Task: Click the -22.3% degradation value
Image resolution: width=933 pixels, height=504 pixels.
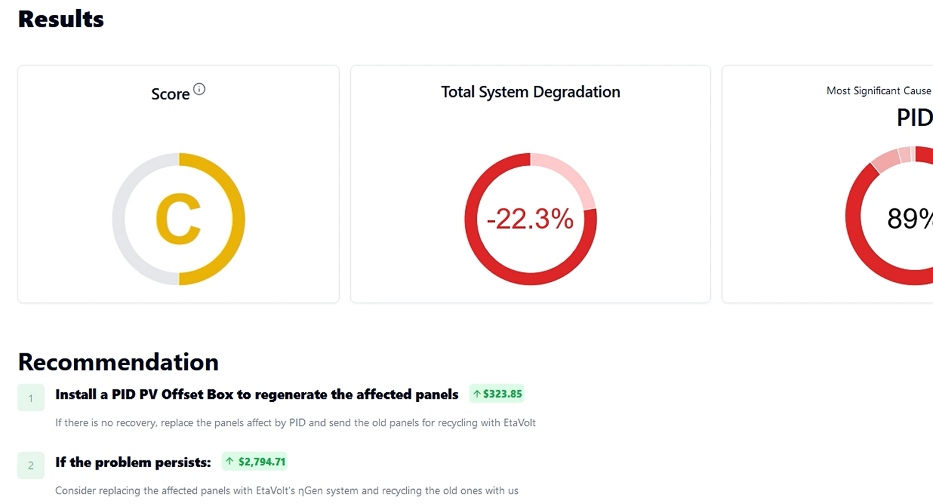Action: [x=530, y=219]
